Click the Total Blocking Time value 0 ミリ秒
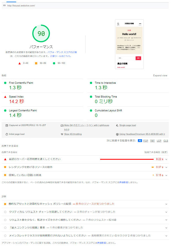 (104, 101)
